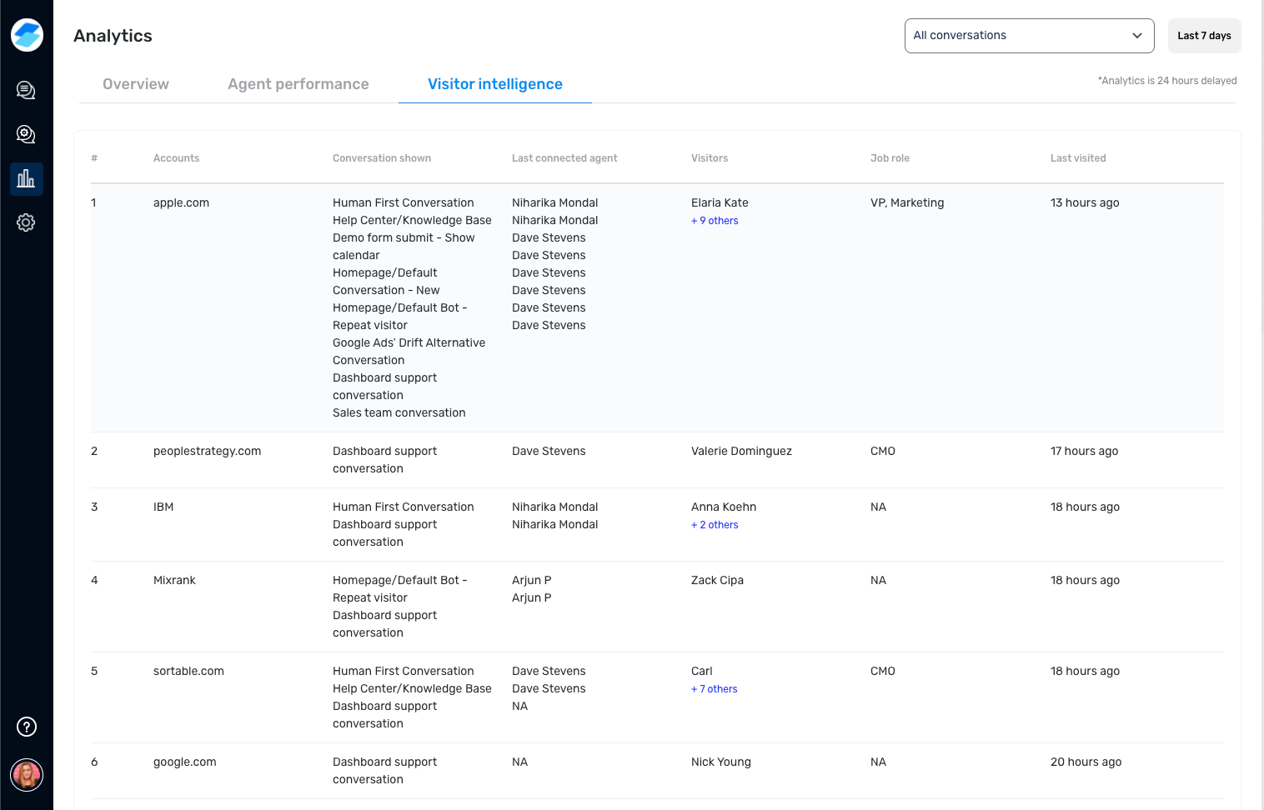Viewport: 1264px width, 810px height.
Task: Open the conversations chat icon
Action: [x=26, y=90]
